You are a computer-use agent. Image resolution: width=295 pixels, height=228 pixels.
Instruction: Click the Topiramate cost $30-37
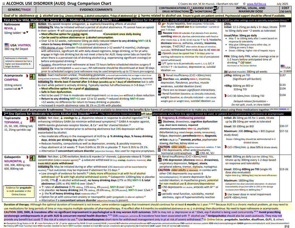click(x=284, y=126)
